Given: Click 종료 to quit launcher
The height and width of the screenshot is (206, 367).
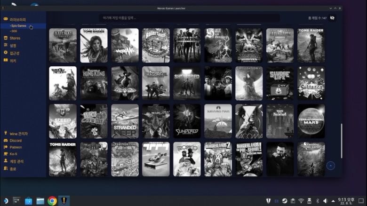Looking at the screenshot, I should pos(10,169).
